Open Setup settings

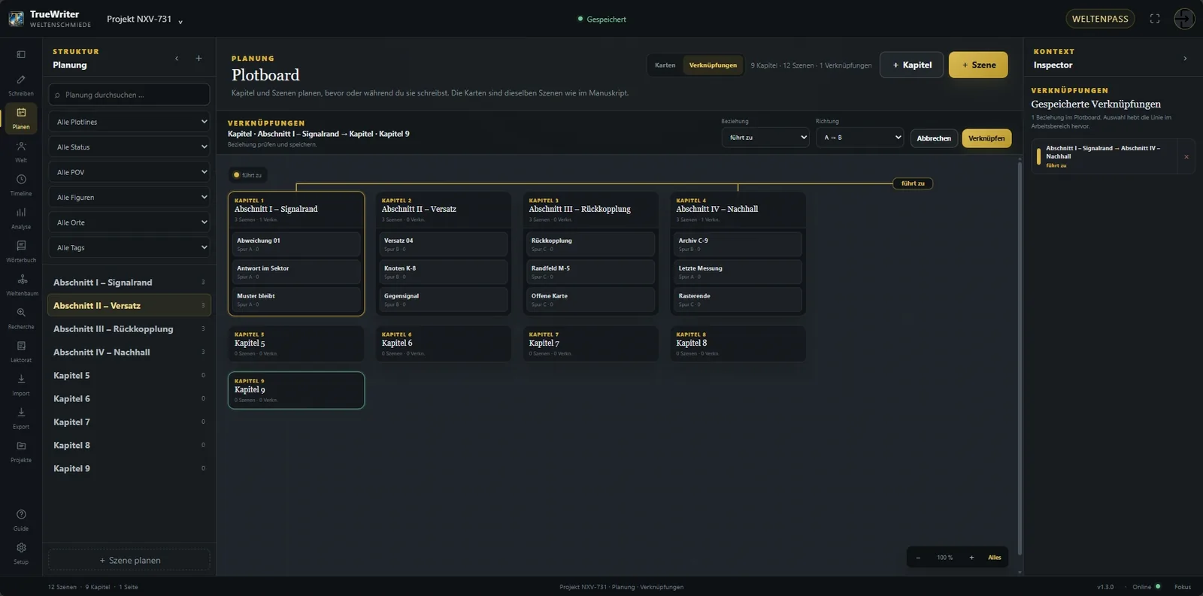pyautogui.click(x=21, y=553)
